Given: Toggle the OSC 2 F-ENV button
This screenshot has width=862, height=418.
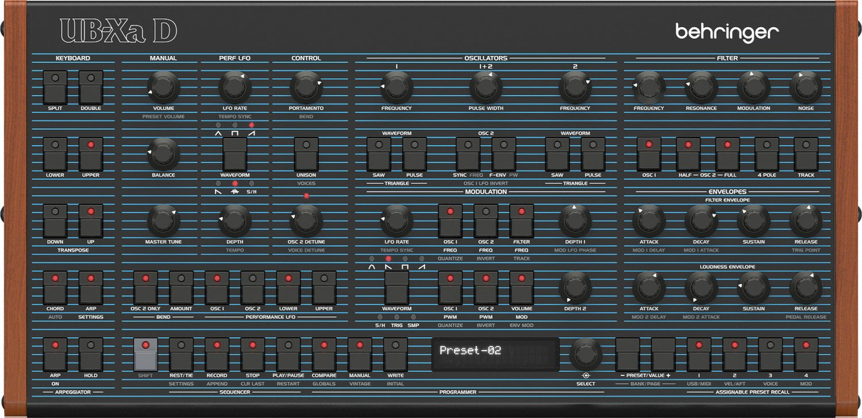Looking at the screenshot, I should point(504,154).
